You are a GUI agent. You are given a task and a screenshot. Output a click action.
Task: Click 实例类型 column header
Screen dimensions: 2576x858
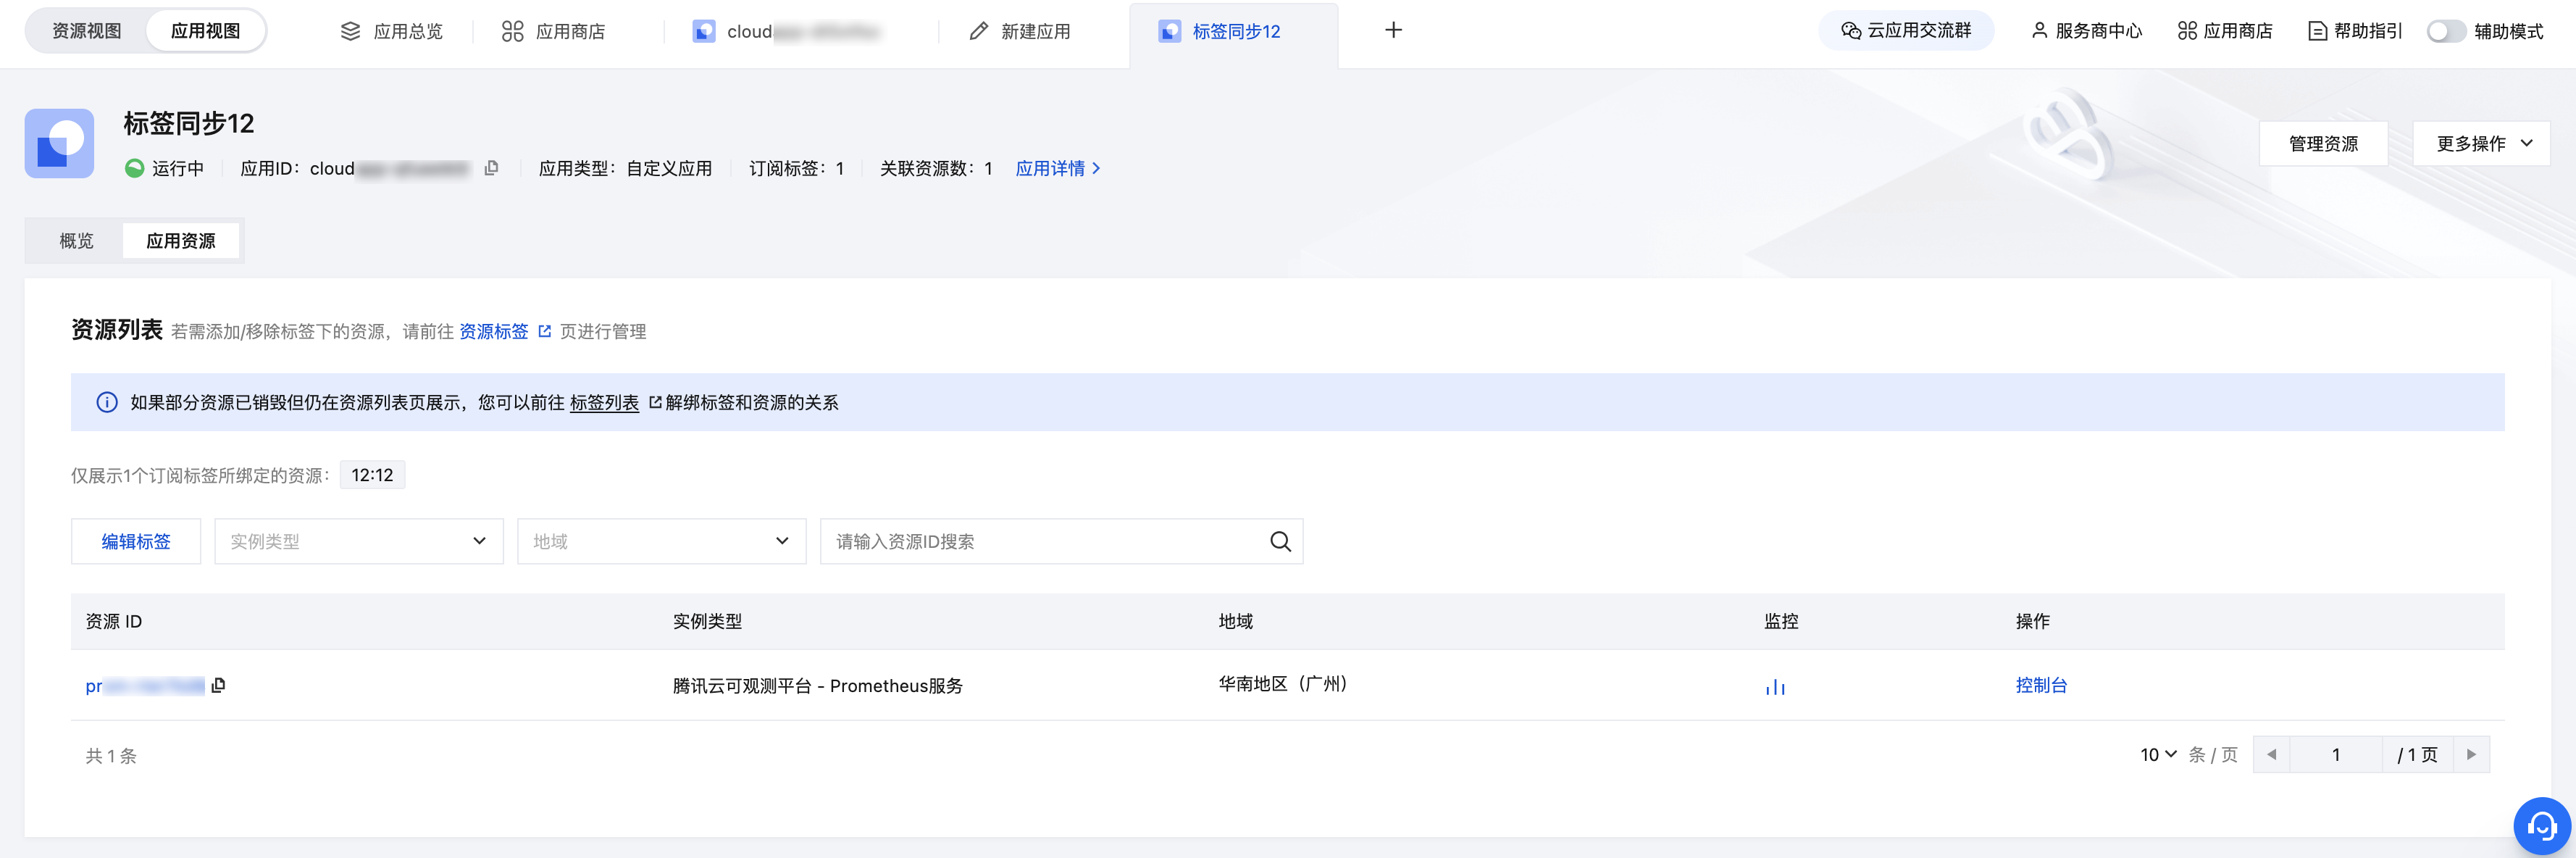coord(708,621)
